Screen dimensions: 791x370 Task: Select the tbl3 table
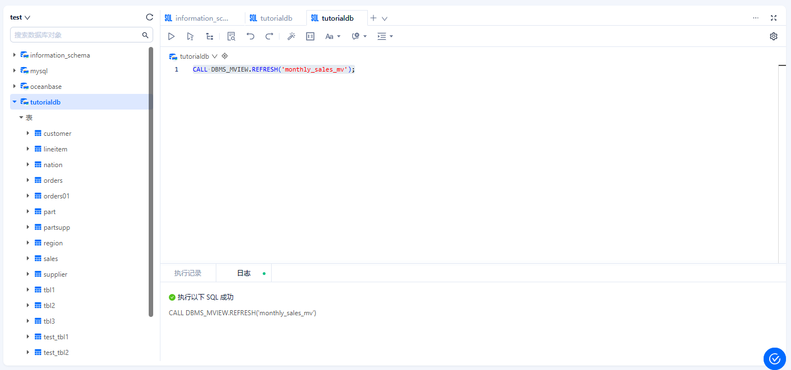(x=49, y=321)
